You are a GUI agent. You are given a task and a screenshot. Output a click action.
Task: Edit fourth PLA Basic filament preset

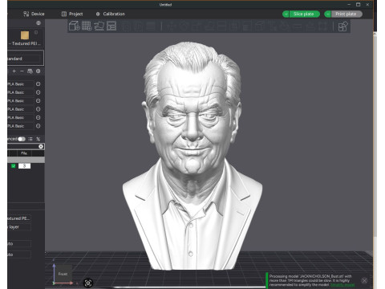[38, 109]
